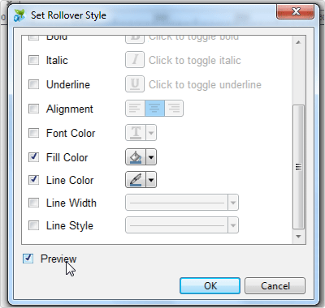
Task: Click the Fill Color paint bucket icon
Action: pos(136,157)
